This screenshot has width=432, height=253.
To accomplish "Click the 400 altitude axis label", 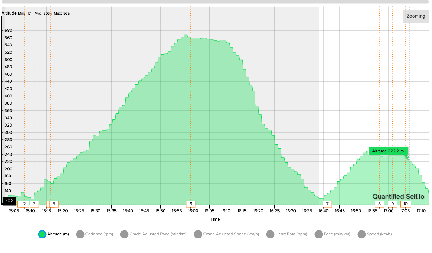I will (x=8, y=96).
